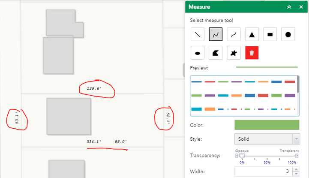Select the freehand polyline measure tool

pos(234,34)
